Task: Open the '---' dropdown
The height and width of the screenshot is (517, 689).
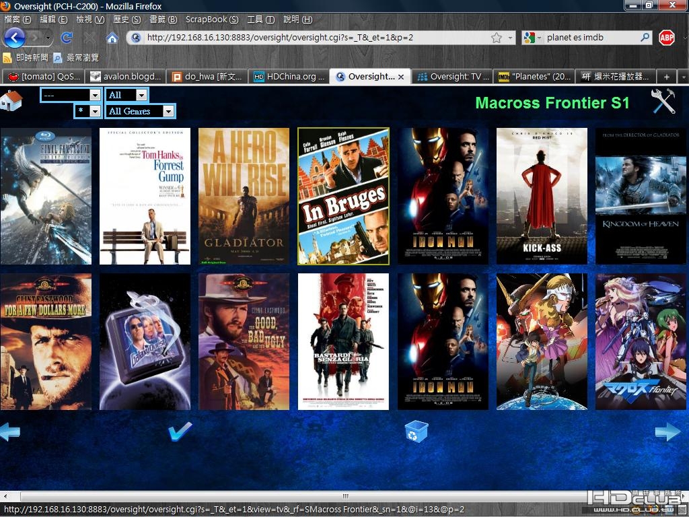Action: (x=71, y=95)
